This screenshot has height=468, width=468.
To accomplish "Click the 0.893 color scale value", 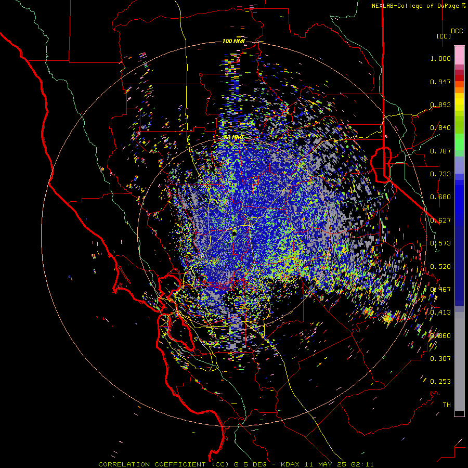I will 440,105.
